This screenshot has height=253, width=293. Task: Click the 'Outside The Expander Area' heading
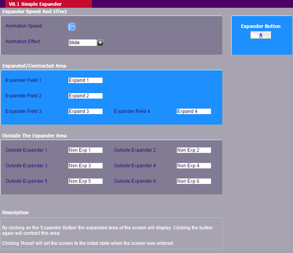pyautogui.click(x=34, y=136)
